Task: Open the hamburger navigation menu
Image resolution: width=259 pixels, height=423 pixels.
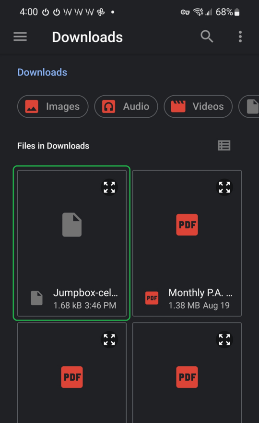Action: 20,37
